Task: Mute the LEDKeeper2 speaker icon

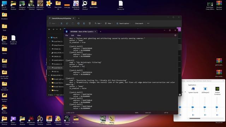Action: point(205,115)
